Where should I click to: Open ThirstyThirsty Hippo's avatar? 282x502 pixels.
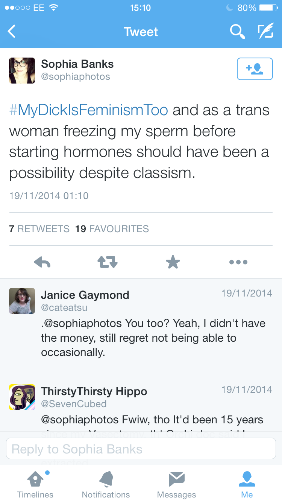(x=22, y=397)
